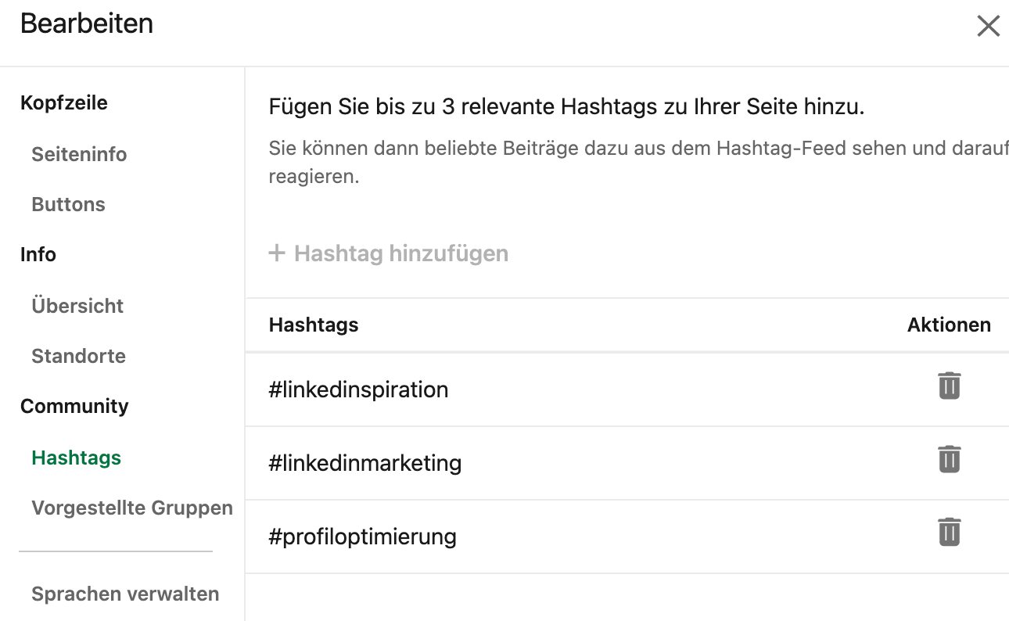Delete the #linkedinspiration hashtag via trash icon

(949, 386)
